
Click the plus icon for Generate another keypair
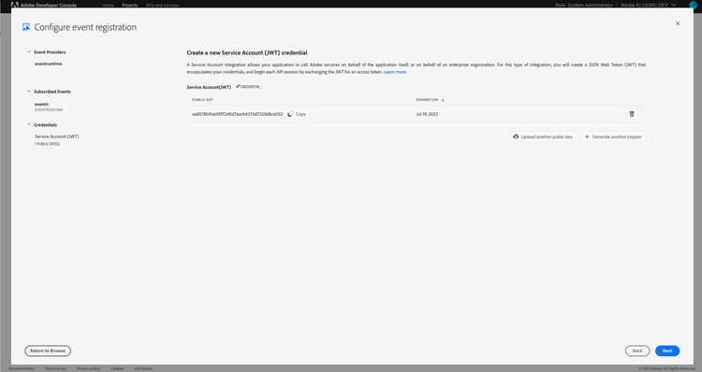587,136
